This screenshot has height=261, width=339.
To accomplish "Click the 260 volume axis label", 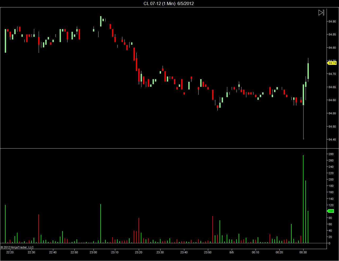I will pyautogui.click(x=331, y=160).
